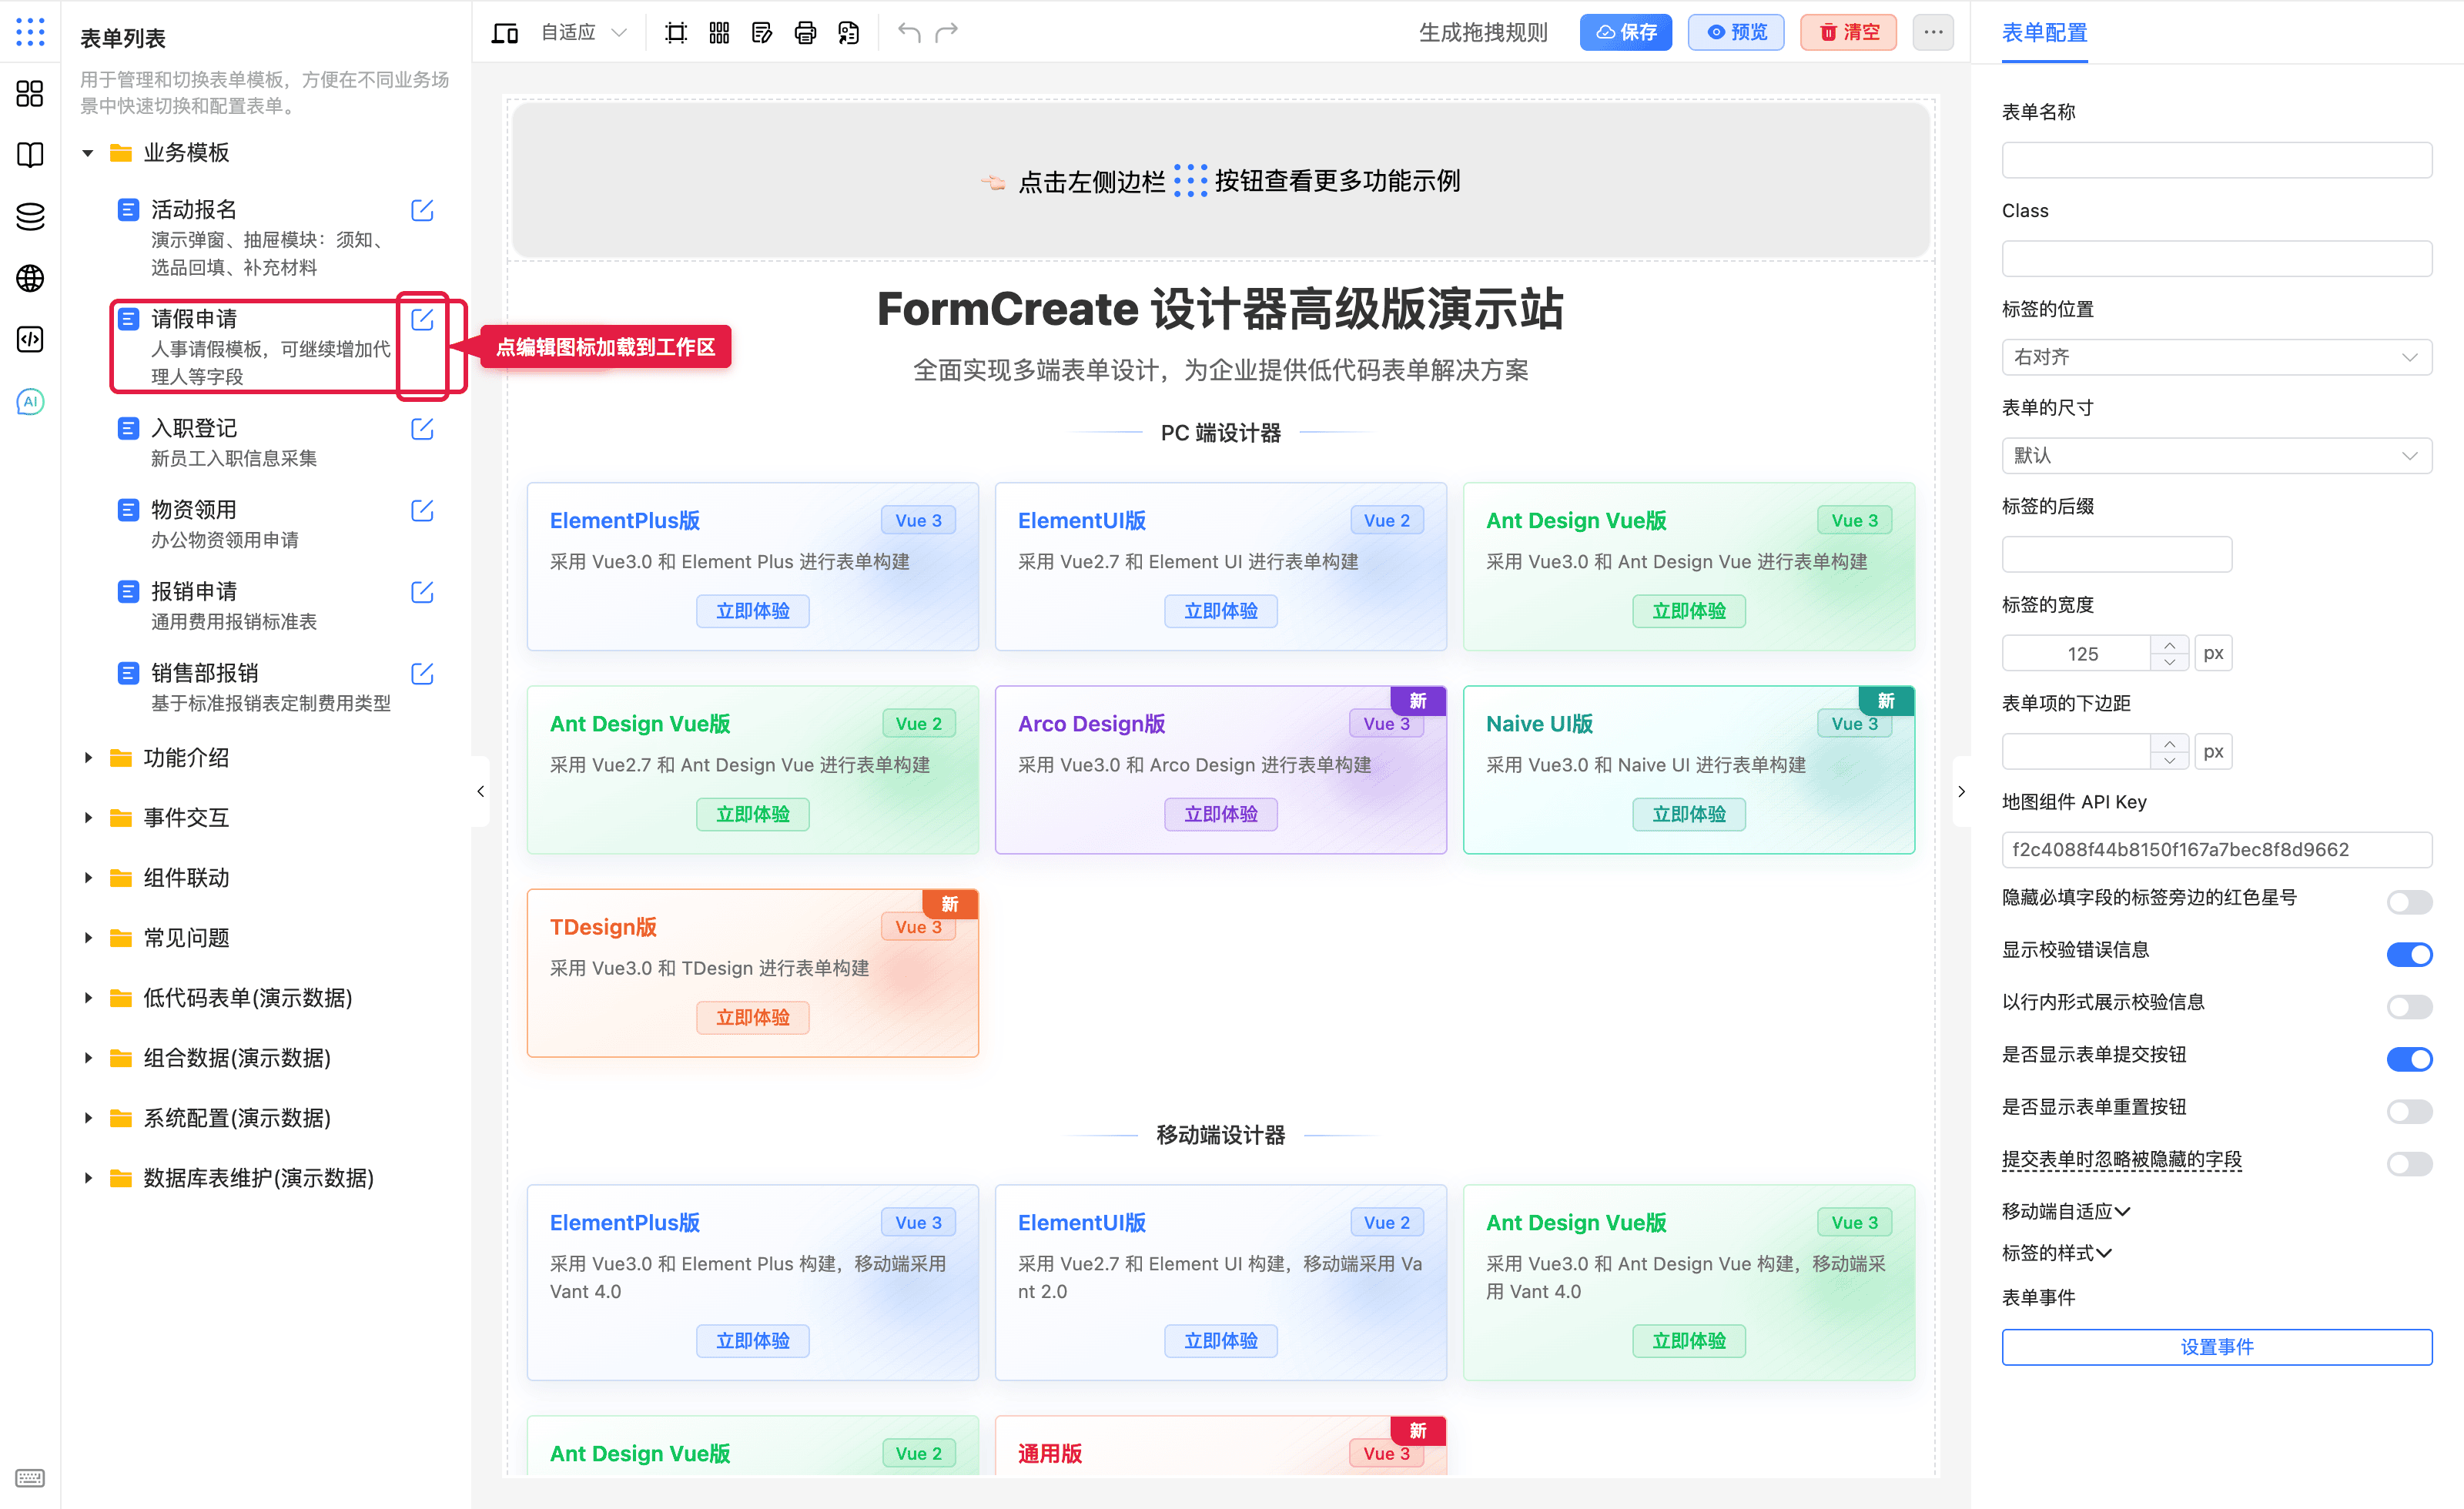Click edit icon for 请假申请 template
The image size is (2464, 1509).
pos(422,319)
